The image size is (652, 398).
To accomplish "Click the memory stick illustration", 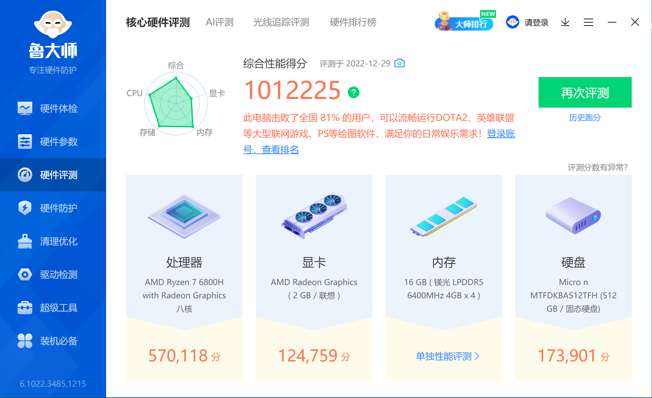I will (444, 217).
